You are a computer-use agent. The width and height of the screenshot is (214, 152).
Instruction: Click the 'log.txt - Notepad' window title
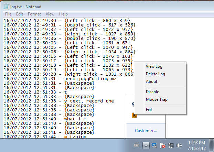(26, 7)
